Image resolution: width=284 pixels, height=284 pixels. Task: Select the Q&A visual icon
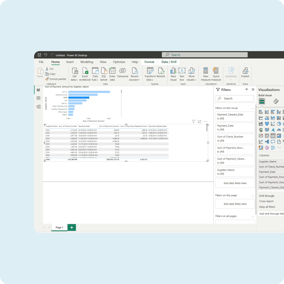pos(273,141)
